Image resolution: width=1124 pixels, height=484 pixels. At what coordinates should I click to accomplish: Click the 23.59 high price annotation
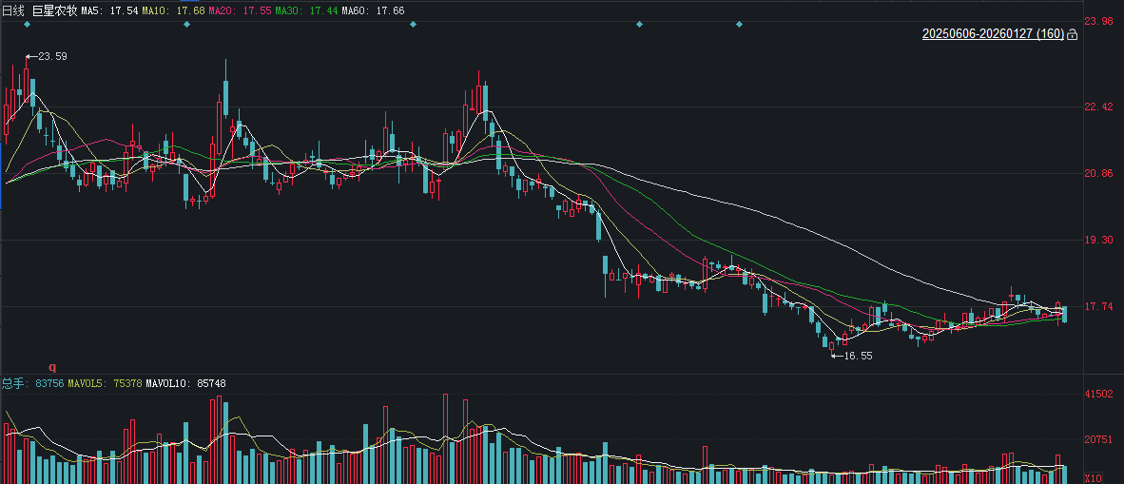tap(51, 57)
